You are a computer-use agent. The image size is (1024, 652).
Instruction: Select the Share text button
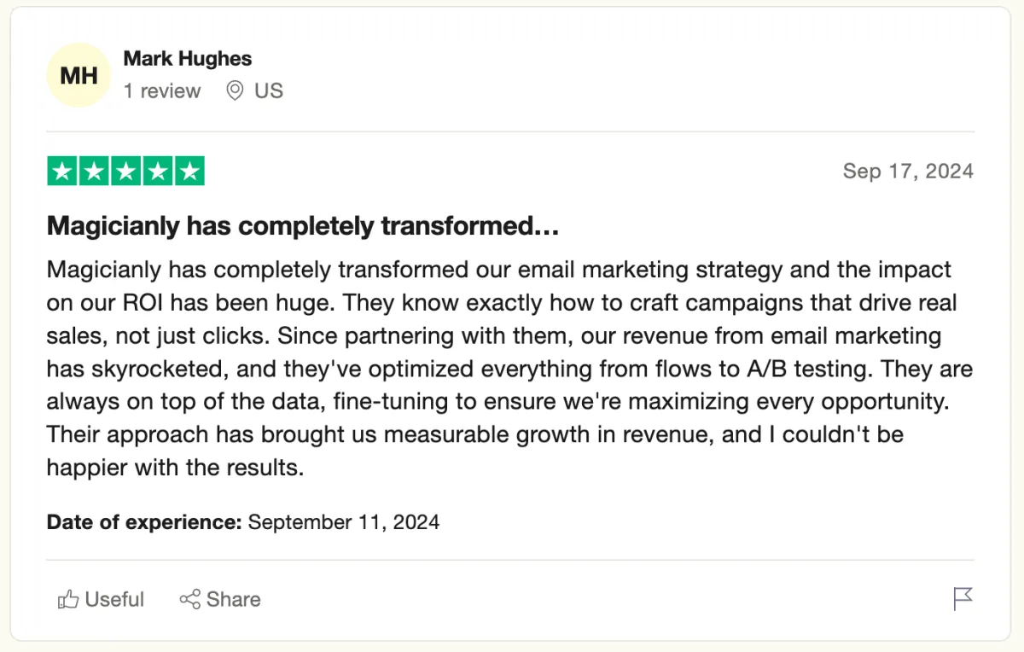point(233,599)
